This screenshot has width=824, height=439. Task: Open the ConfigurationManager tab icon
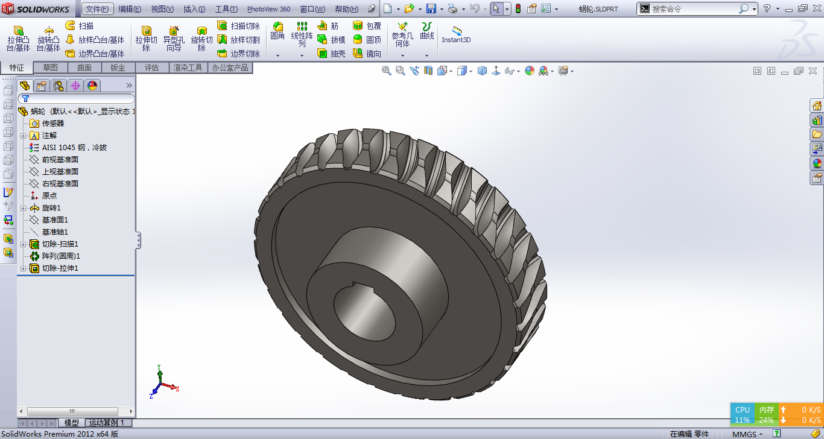click(59, 86)
